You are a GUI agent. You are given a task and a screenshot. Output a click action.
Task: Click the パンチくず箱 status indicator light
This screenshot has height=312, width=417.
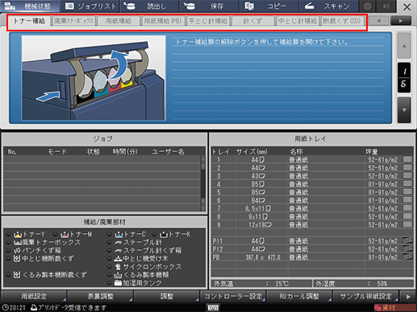pos(9,251)
